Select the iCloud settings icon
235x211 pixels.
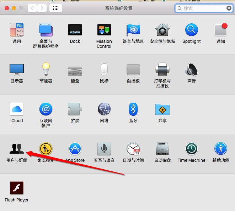pos(17,109)
